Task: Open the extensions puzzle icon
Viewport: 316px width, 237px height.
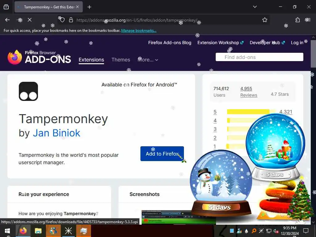Action: click(x=297, y=20)
